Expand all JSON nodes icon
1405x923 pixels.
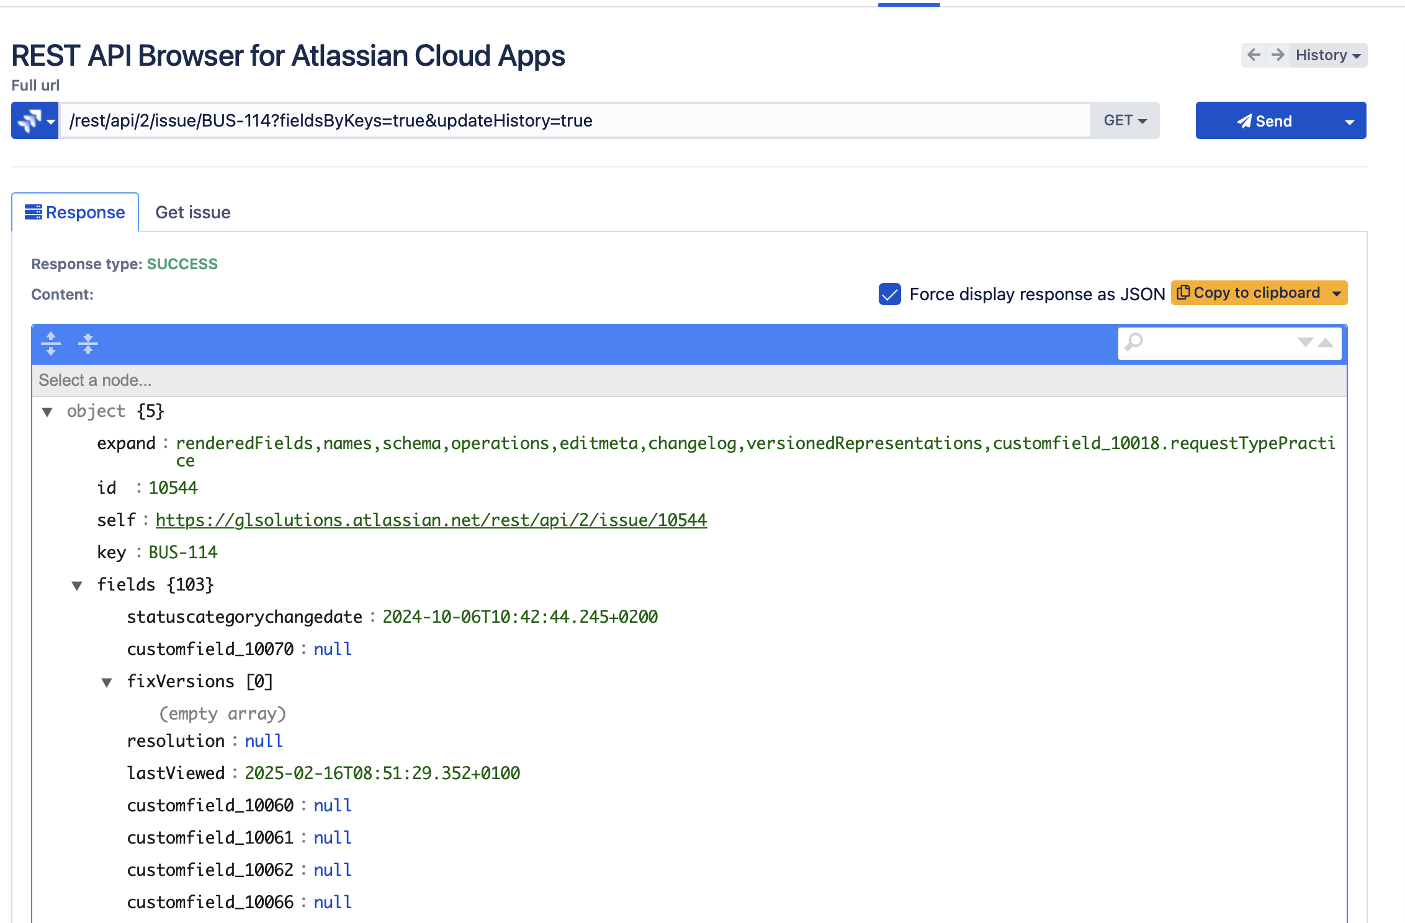pyautogui.click(x=51, y=344)
